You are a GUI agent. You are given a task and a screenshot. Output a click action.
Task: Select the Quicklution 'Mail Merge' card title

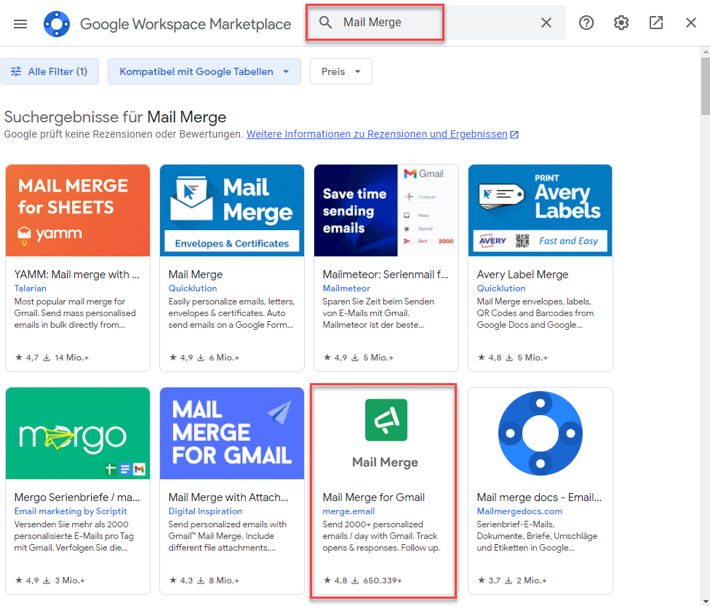tap(196, 275)
